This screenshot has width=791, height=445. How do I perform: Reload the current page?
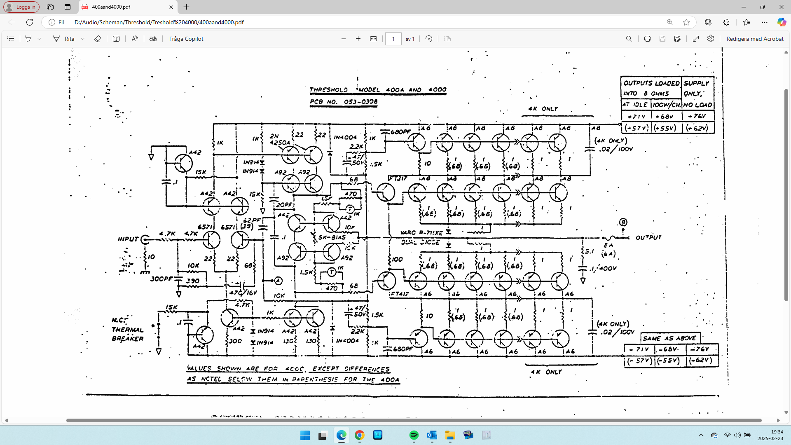point(30,22)
